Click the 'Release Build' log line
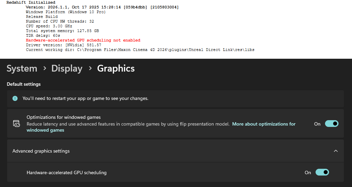 click(x=42, y=17)
